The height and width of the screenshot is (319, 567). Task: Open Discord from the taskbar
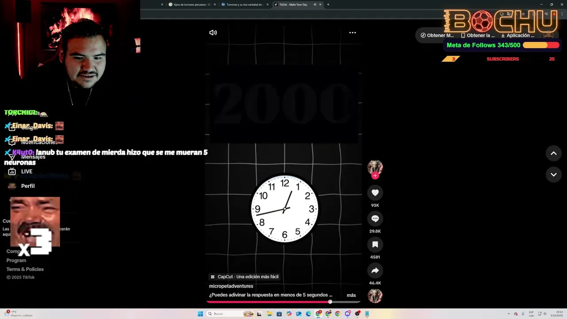[x=348, y=314]
